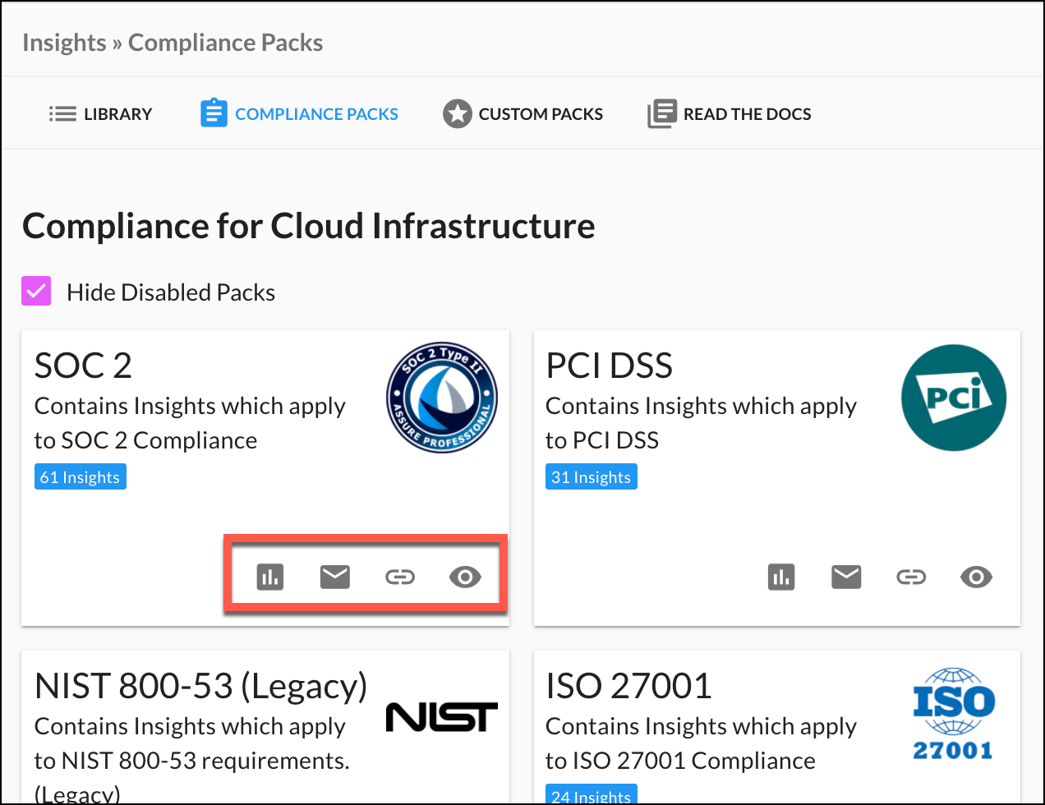
Task: Click the PCI logo image
Action: (x=954, y=398)
